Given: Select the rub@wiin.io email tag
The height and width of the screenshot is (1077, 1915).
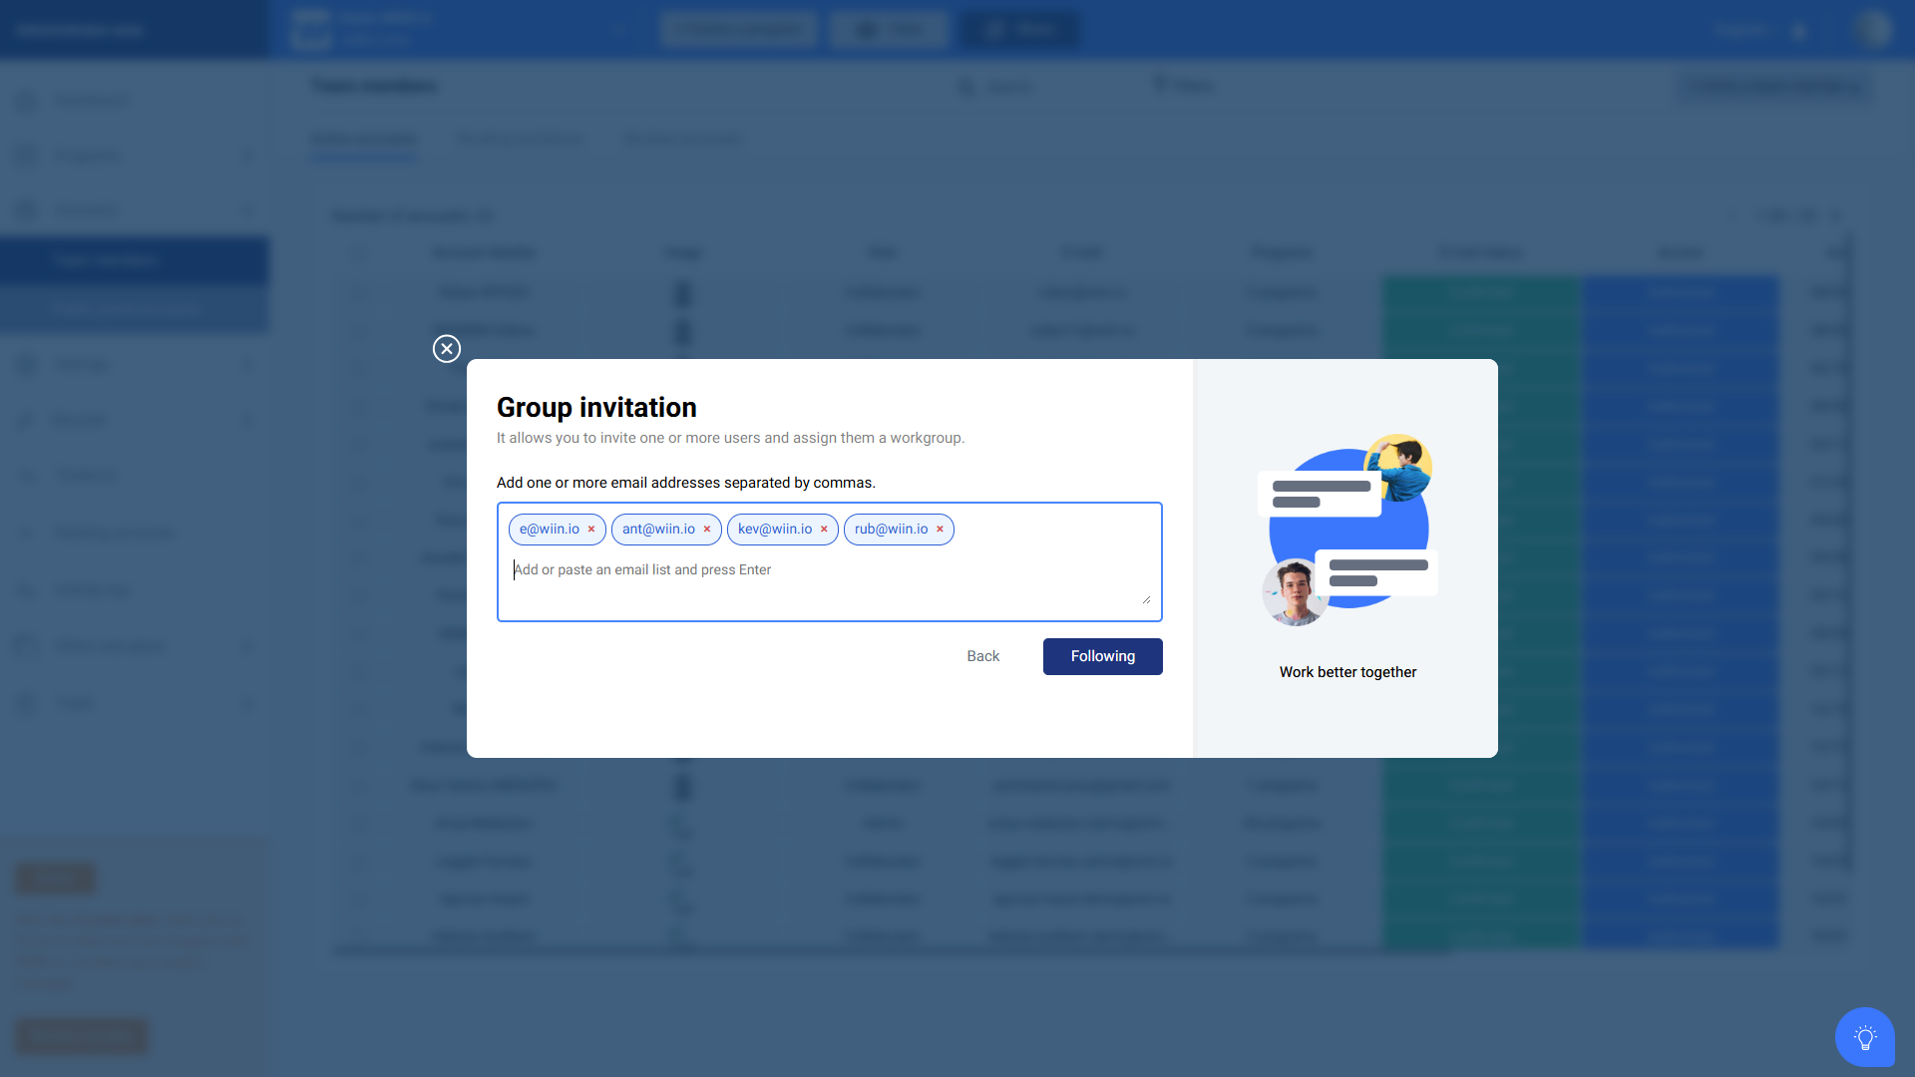Looking at the screenshot, I should coord(891,530).
